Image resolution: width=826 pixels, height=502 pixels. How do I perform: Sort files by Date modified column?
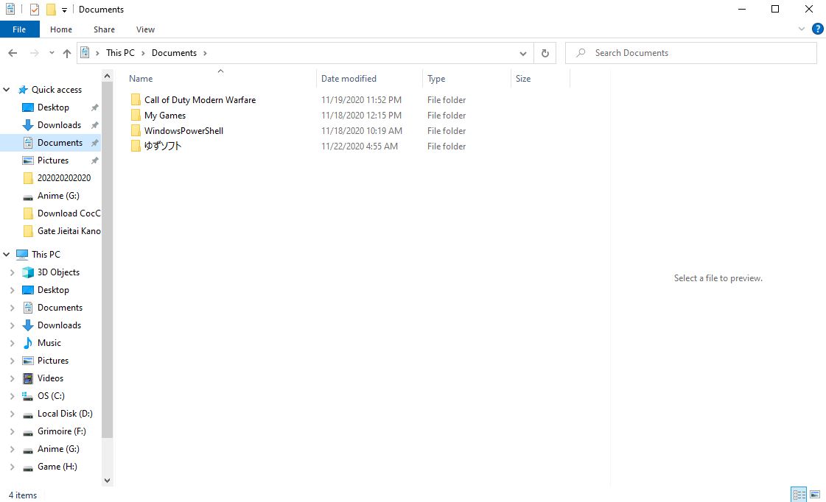click(349, 79)
